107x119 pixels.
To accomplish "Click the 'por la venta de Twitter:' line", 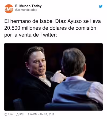I will click(30, 35).
